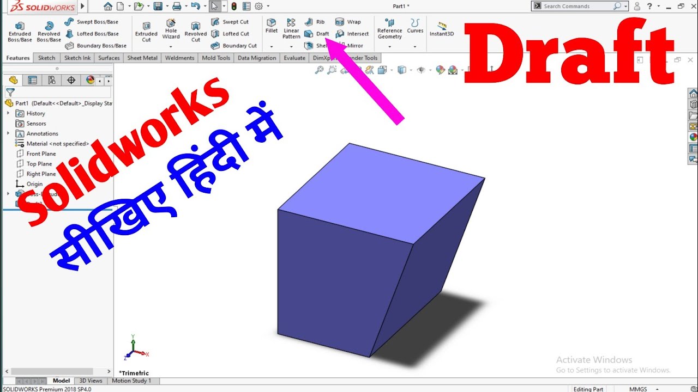Image resolution: width=698 pixels, height=392 pixels.
Task: Open the Curves tool
Action: [x=415, y=26]
